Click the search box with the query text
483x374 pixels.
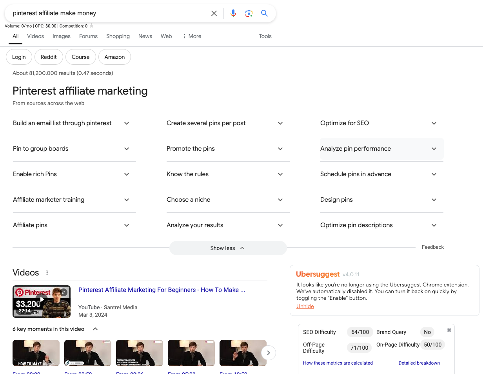pos(110,13)
